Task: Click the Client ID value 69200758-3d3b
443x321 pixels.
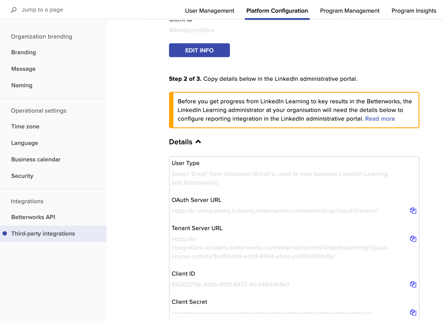Action: [x=231, y=285]
